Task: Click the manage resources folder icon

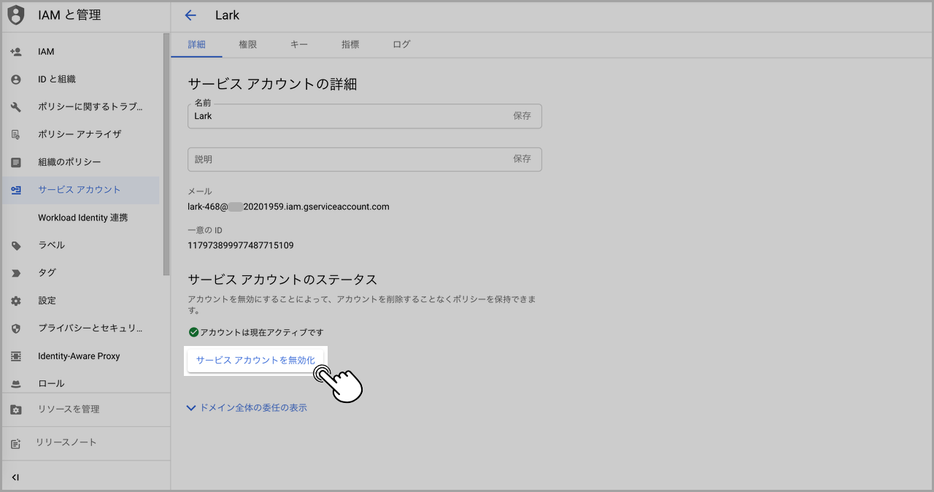Action: point(15,410)
